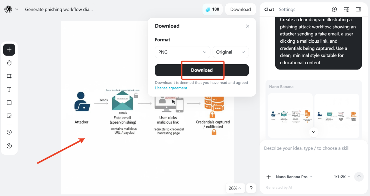Open the License agreement link
Screen dimensions: 370x196
(x=171, y=88)
